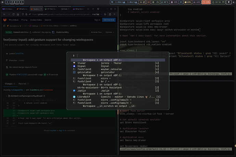The image size is (236, 157).
Task: Select footclient waybar_calcurse entry in switcher
Action: [118, 69]
